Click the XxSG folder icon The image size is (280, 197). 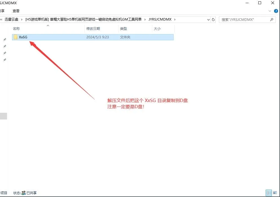point(15,37)
